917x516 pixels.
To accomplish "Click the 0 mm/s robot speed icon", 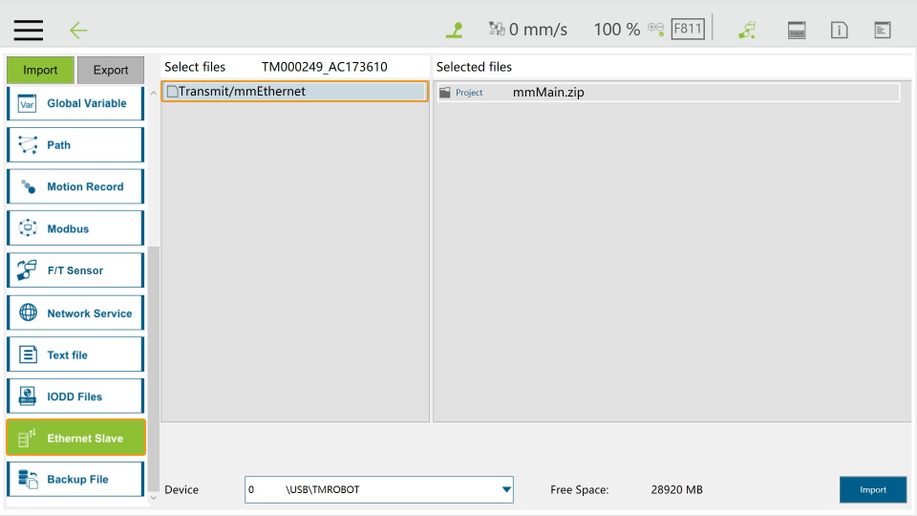I will tap(497, 29).
